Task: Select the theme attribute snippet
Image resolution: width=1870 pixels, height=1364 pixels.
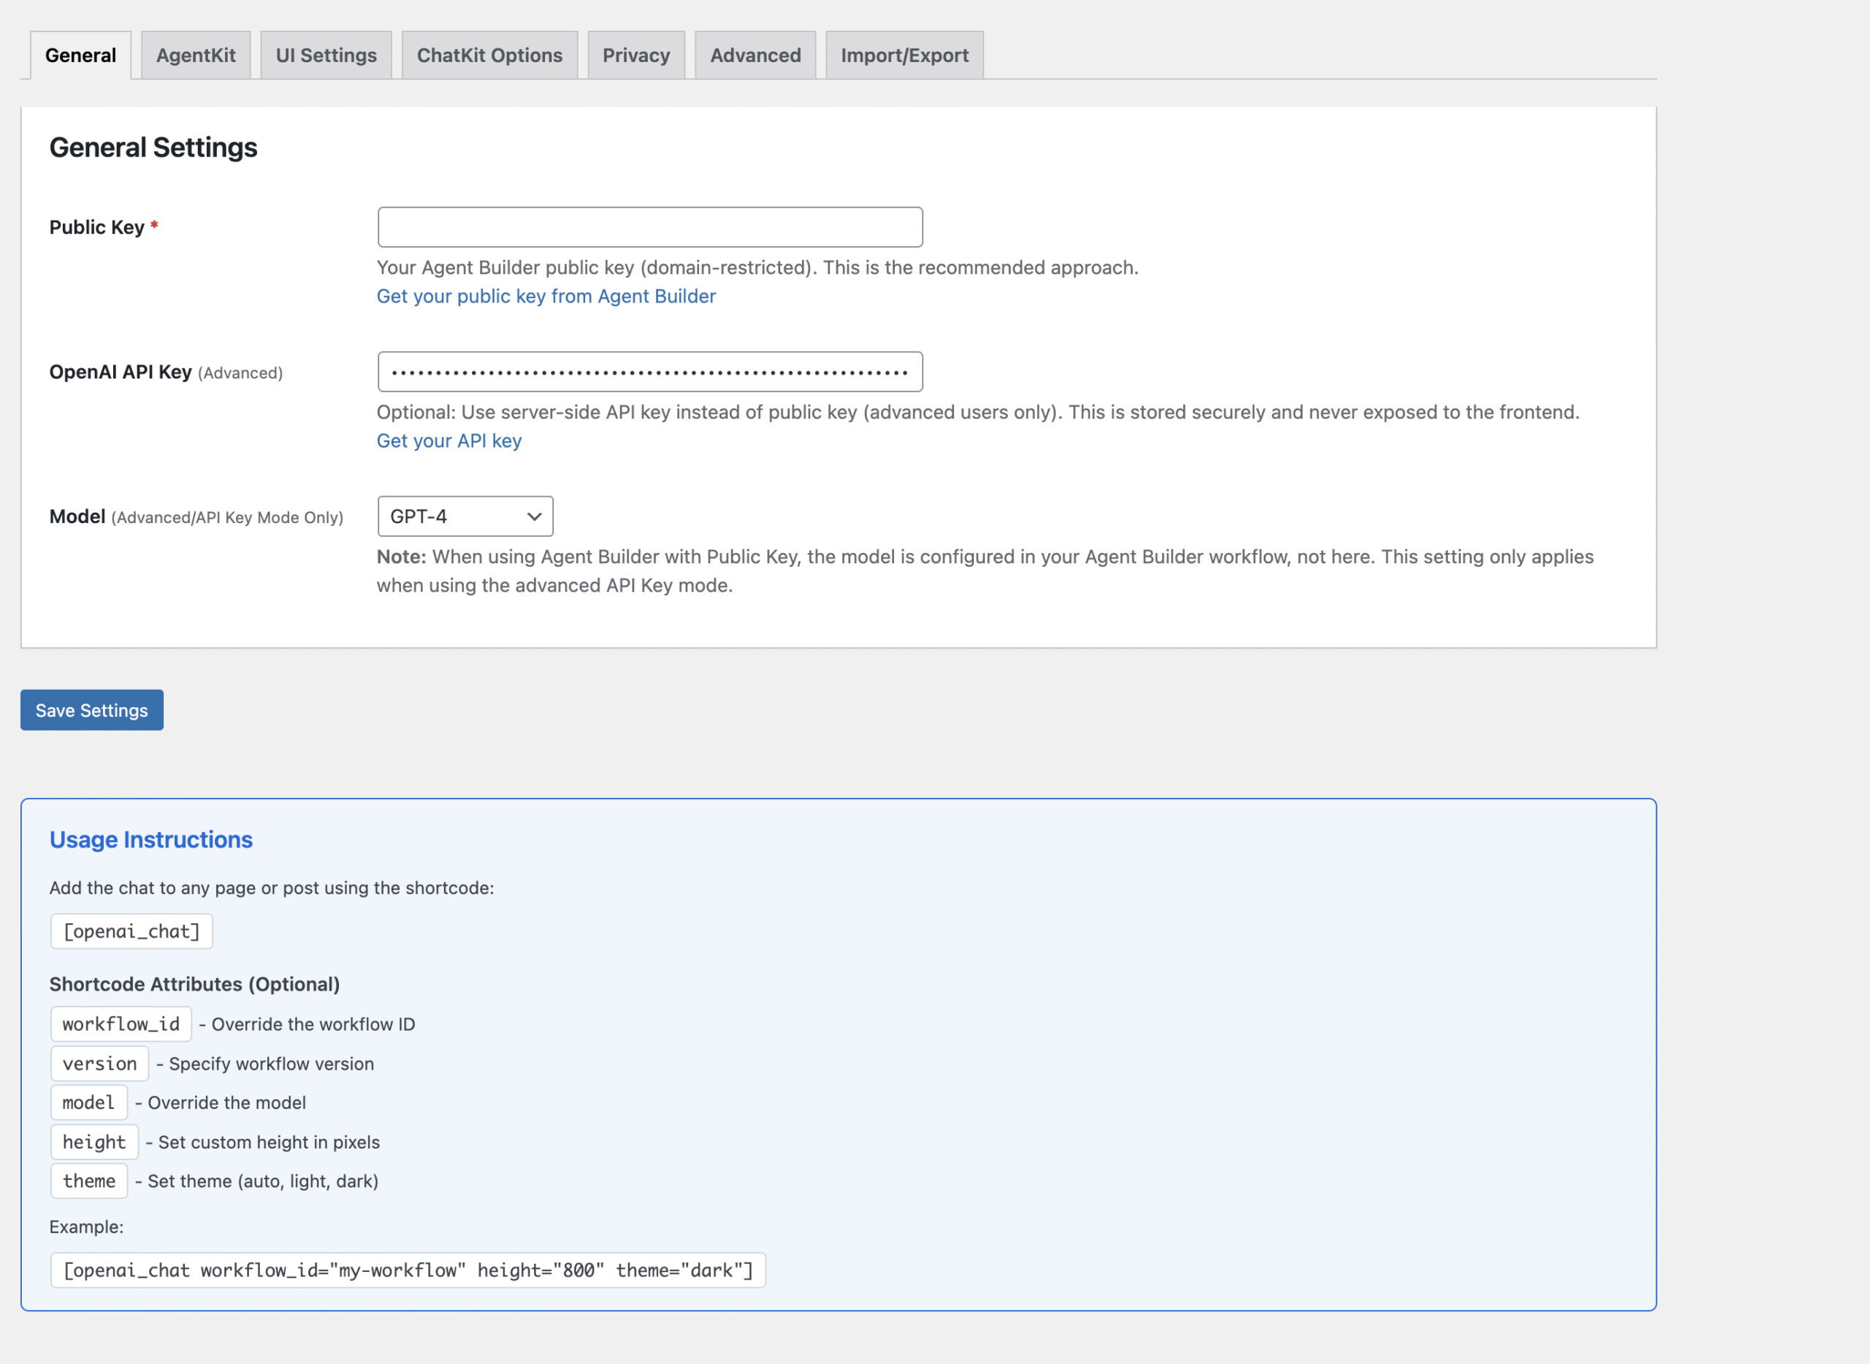Action: [x=88, y=1181]
